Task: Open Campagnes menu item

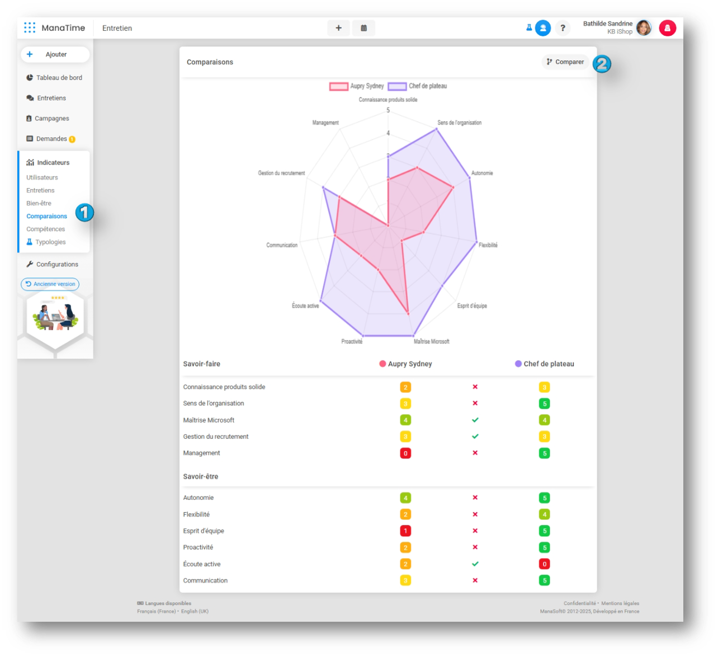Action: pyautogui.click(x=48, y=119)
